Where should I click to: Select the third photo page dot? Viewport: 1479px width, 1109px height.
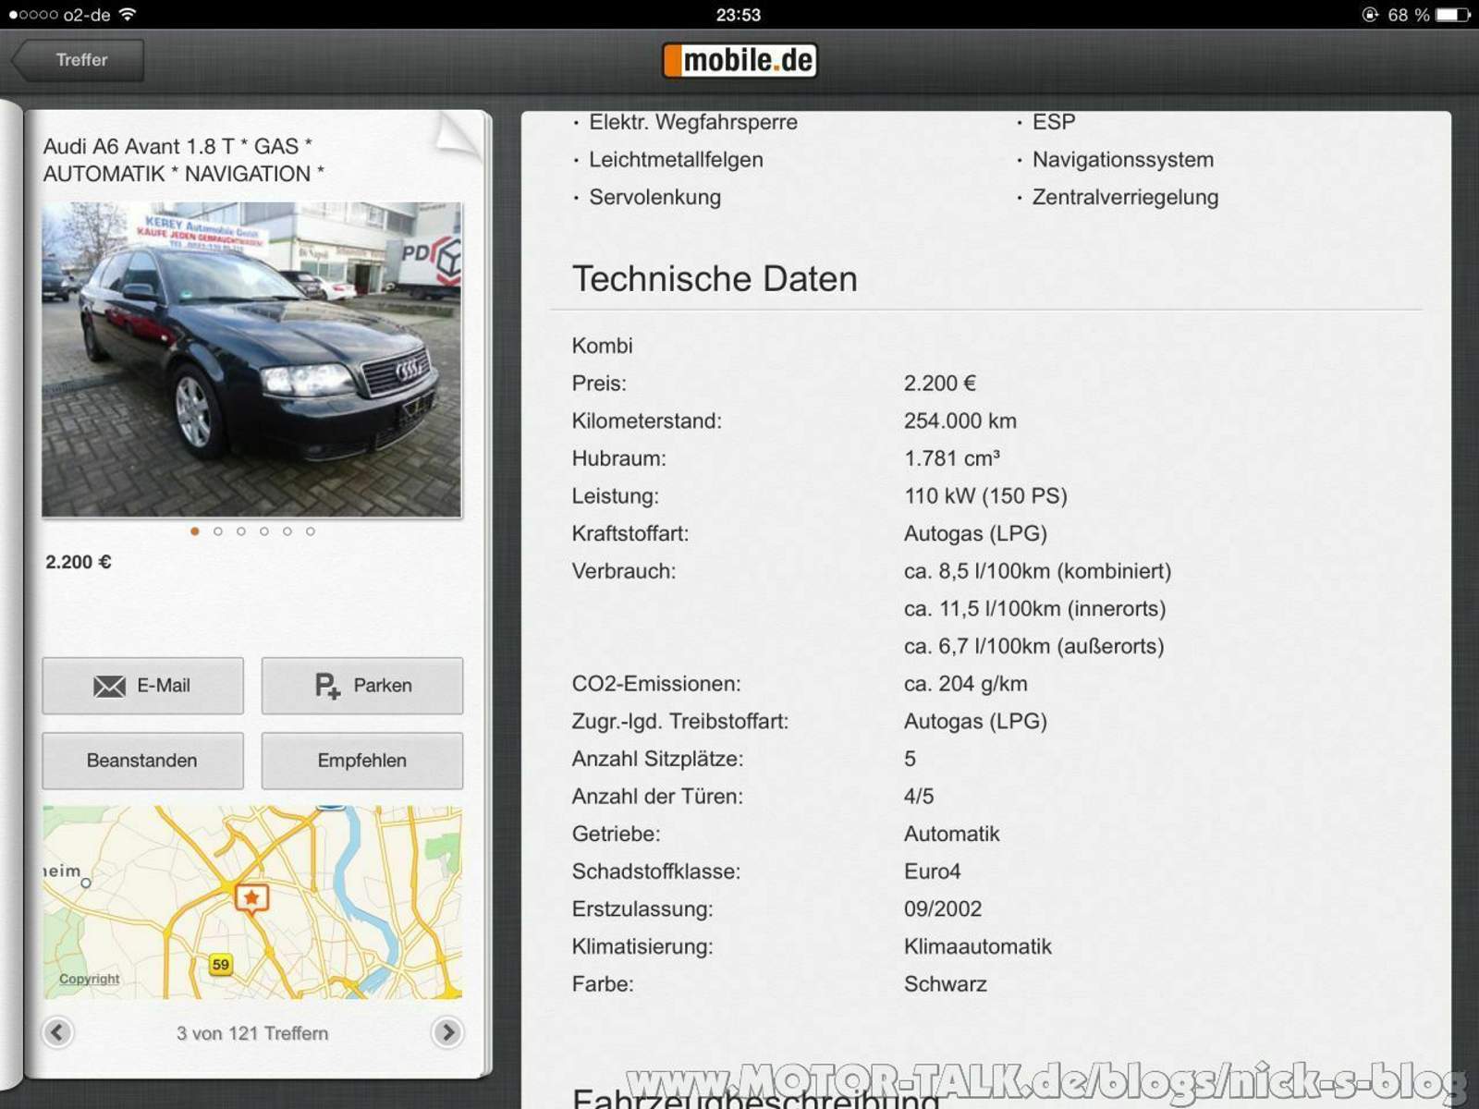[x=241, y=531]
